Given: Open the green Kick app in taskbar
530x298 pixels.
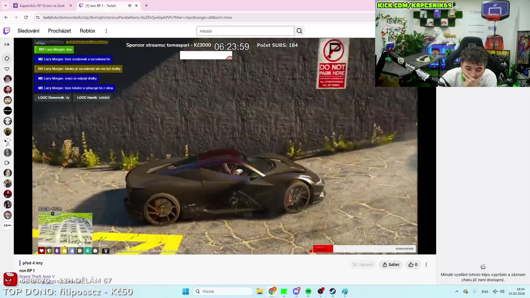Looking at the screenshot, I should pyautogui.click(x=284, y=291).
